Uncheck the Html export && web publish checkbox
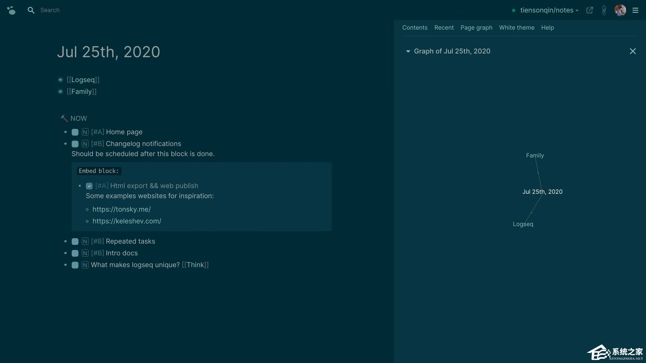The width and height of the screenshot is (646, 363). [x=89, y=186]
